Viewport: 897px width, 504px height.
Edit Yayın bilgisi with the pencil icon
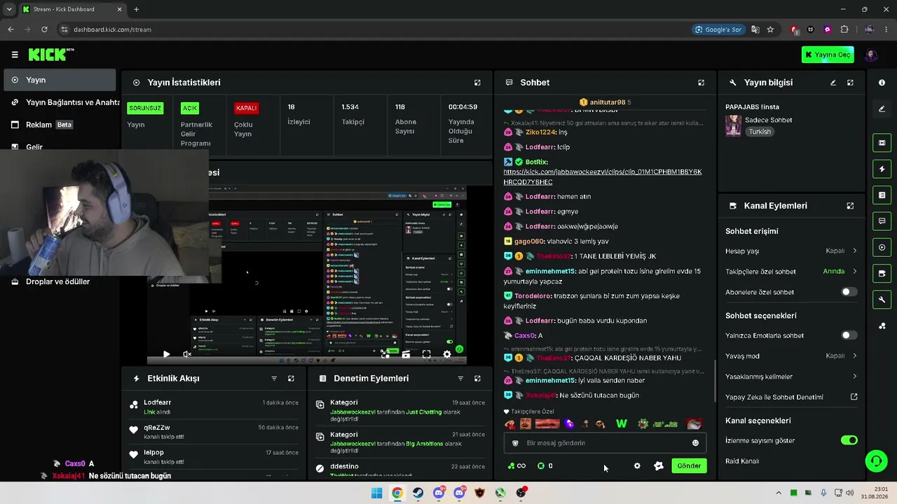833,83
